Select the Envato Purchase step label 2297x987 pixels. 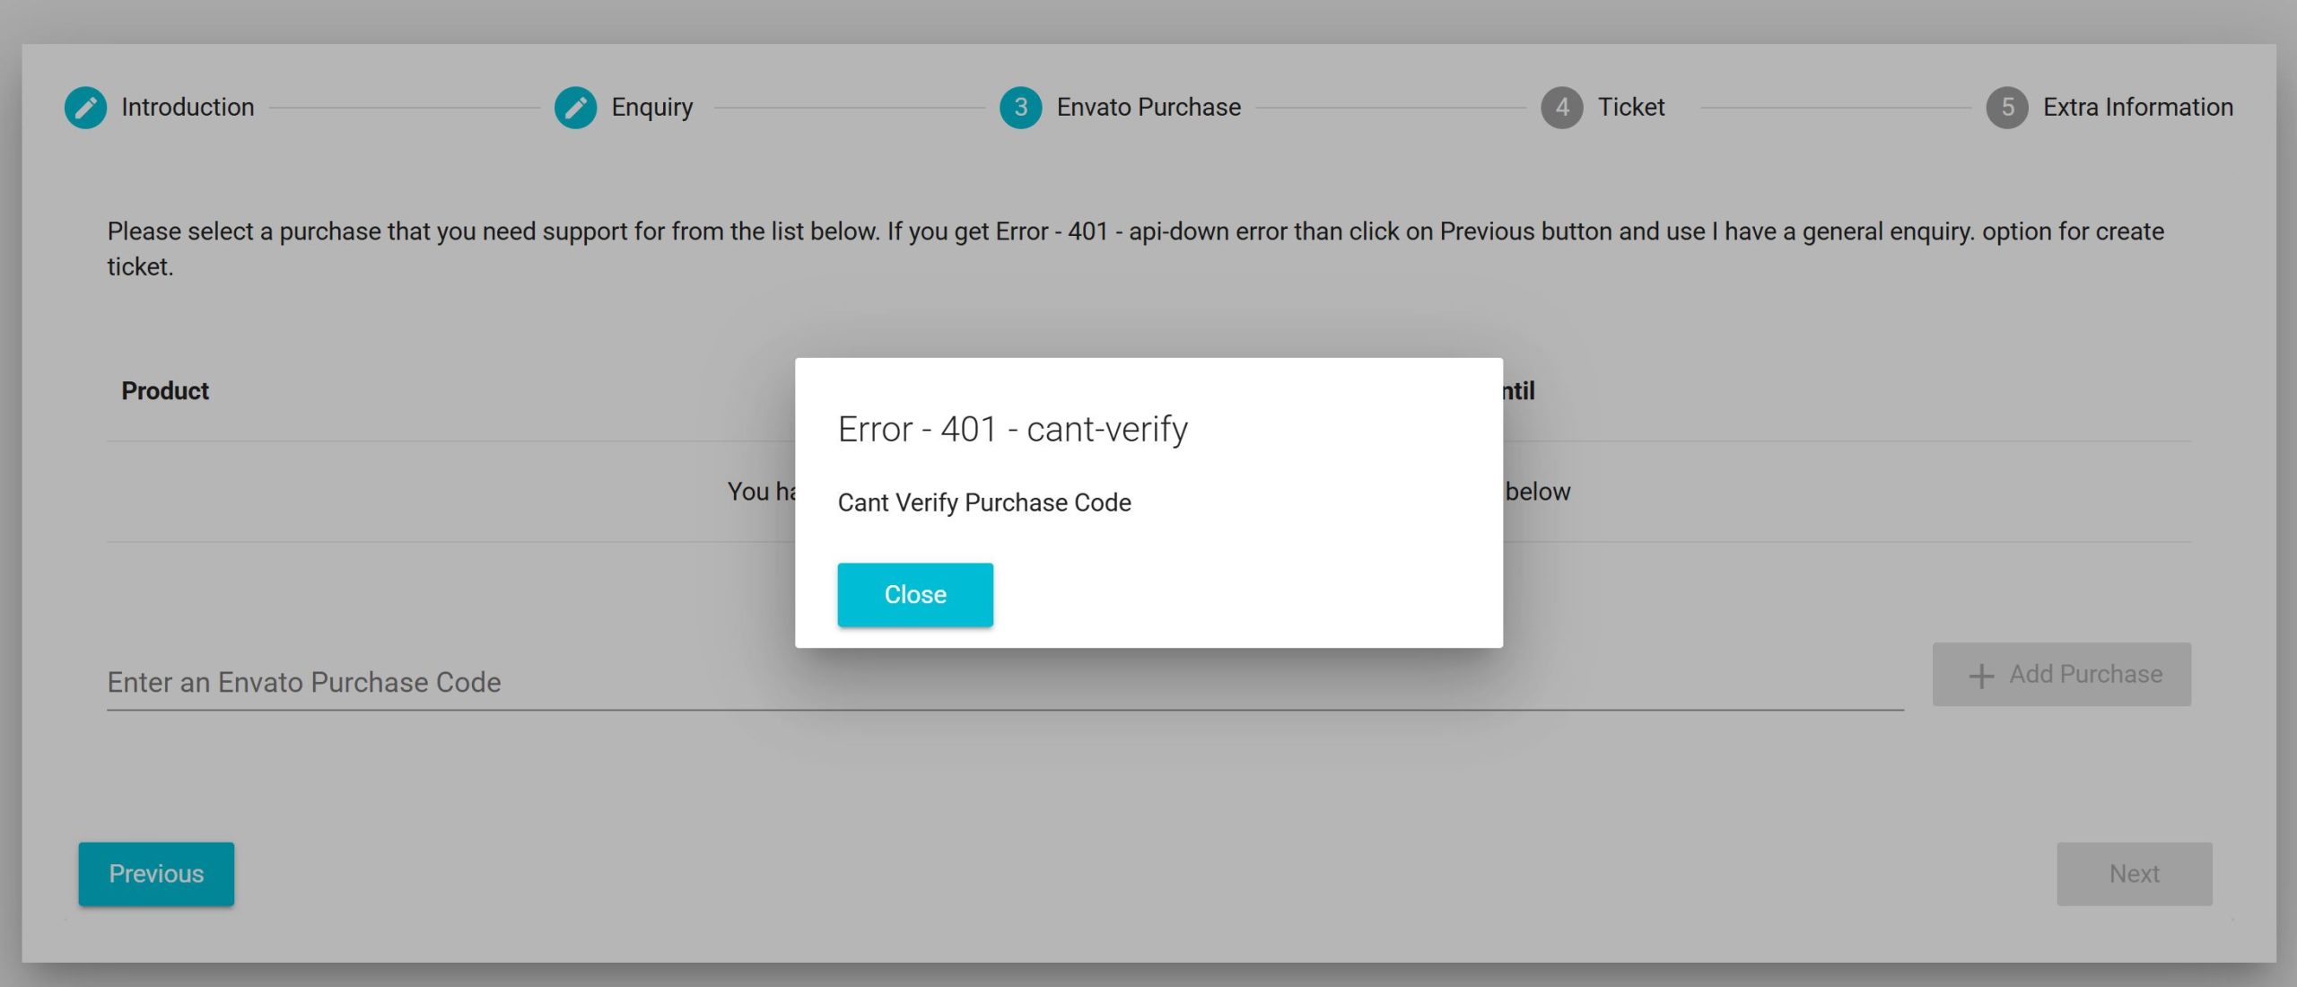1148,108
